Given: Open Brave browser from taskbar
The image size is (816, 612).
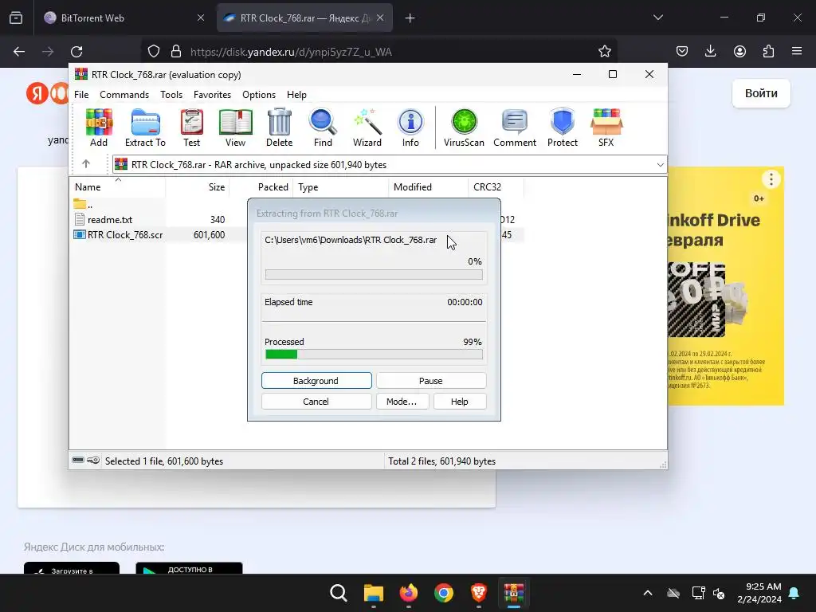Looking at the screenshot, I should [479, 593].
